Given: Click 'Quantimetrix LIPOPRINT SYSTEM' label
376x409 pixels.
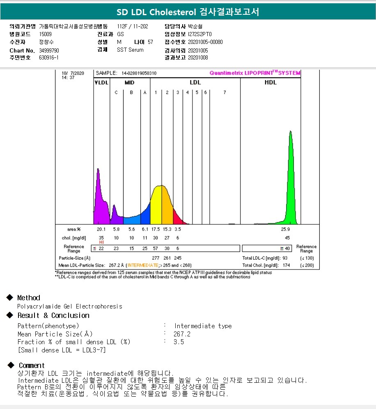Looking at the screenshot, I should coord(255,73).
